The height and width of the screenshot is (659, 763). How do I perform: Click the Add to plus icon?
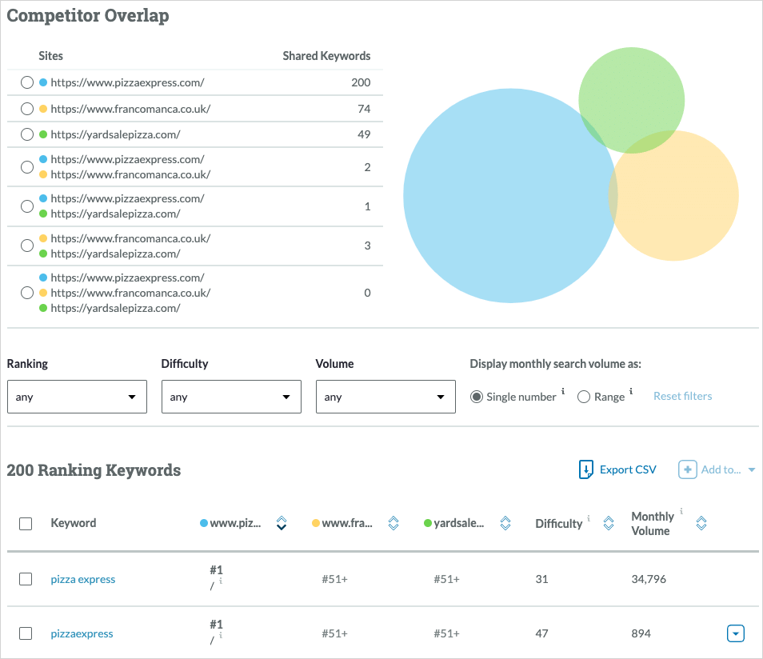tap(688, 469)
